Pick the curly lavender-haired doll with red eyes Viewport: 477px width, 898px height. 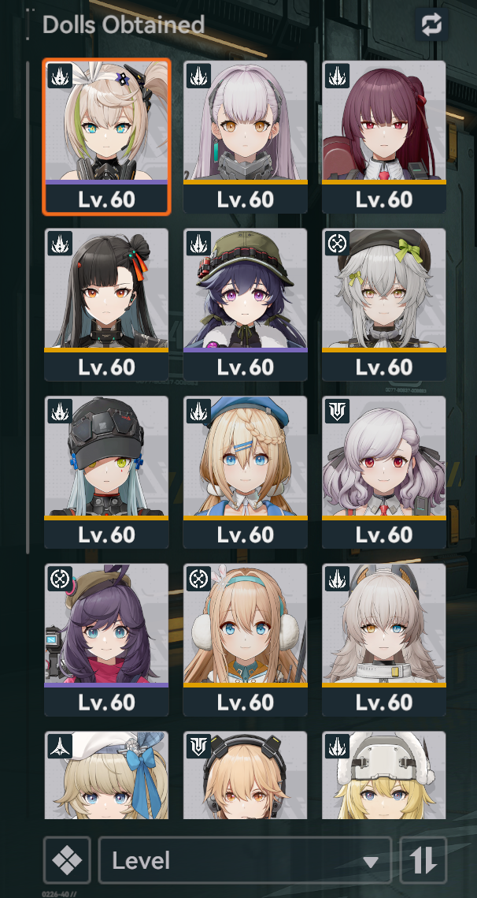pos(384,472)
